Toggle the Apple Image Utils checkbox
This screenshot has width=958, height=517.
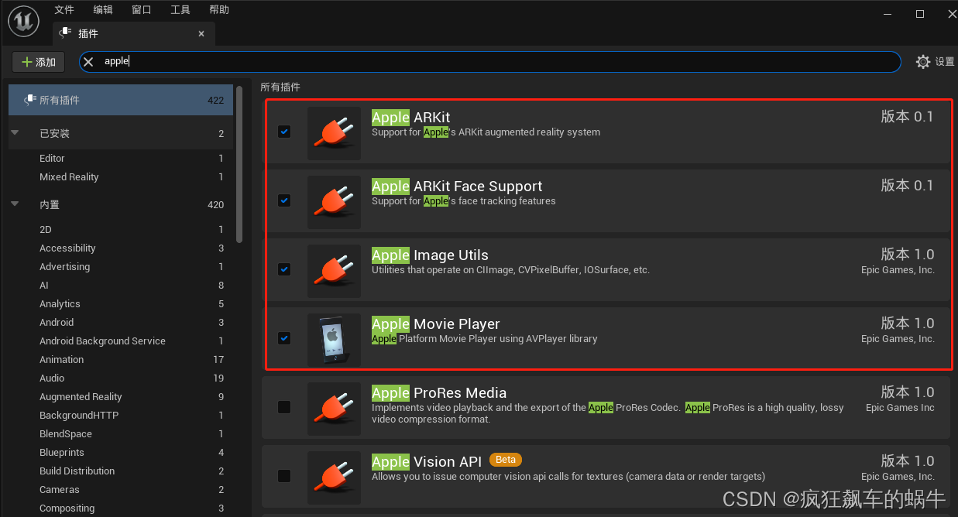click(284, 269)
